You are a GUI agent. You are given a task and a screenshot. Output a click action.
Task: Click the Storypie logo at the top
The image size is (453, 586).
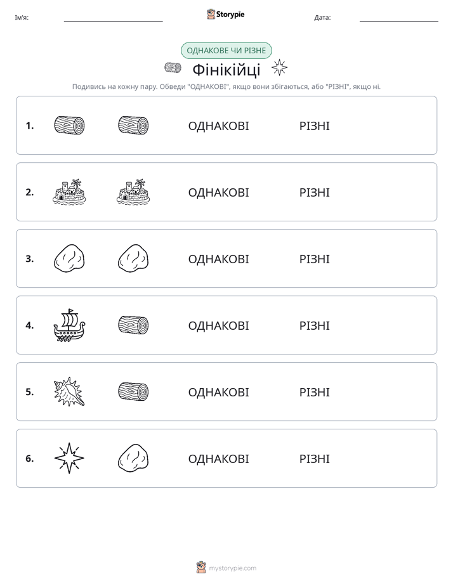point(226,14)
